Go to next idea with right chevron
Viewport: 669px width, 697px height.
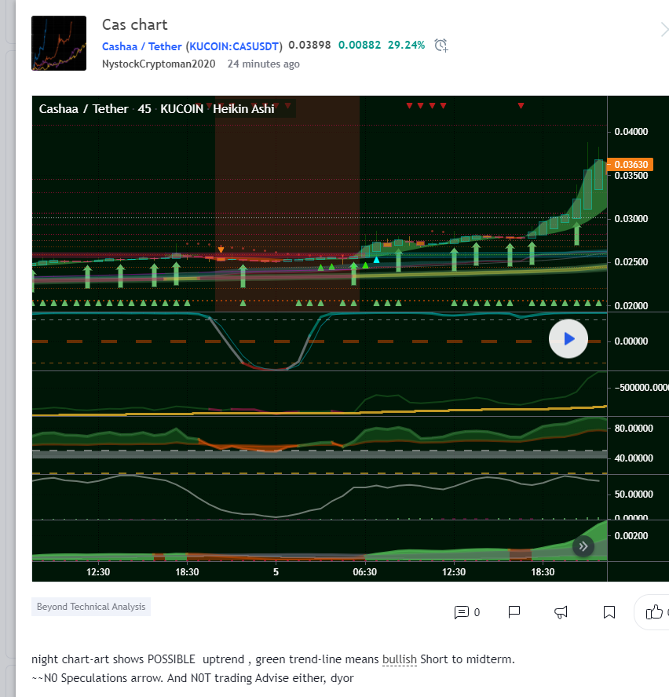(x=664, y=30)
